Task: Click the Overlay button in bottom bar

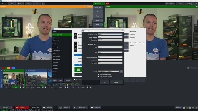Action: (x=179, y=108)
